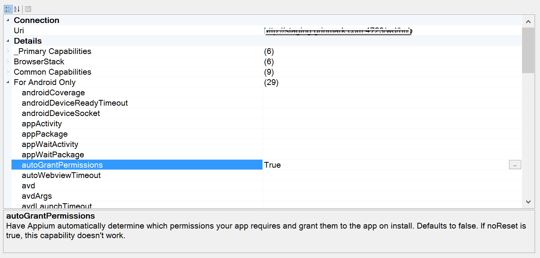Viewport: 540px width, 258px height.
Task: Click the Uri value field
Action: point(383,31)
